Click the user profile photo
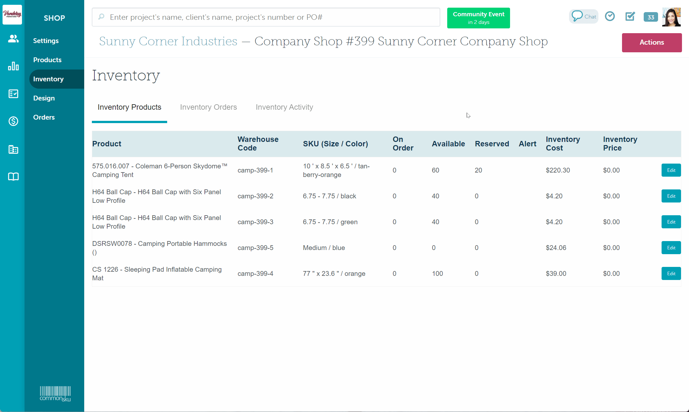 coord(671,17)
